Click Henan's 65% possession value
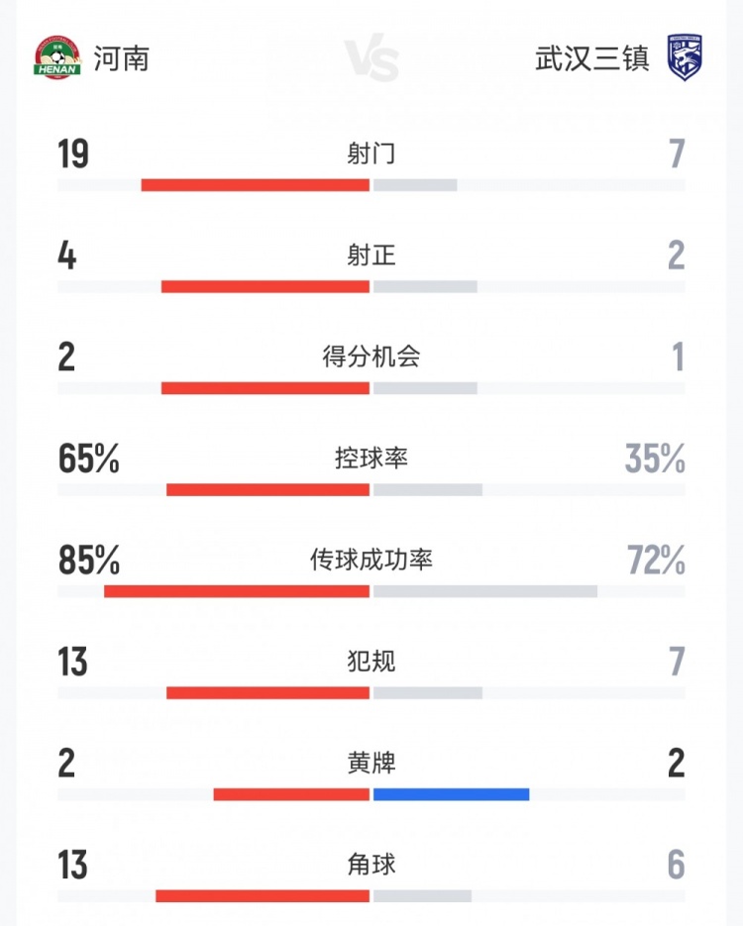The width and height of the screenshot is (743, 926). (89, 460)
